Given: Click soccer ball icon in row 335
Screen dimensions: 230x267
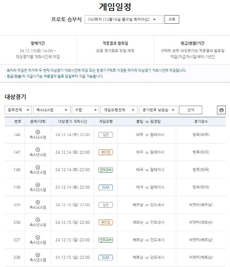Looking at the screenshot, I should point(38,202).
